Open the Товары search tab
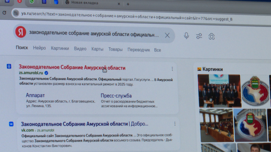Viewport: 271px width, 152px height. [x=115, y=49]
